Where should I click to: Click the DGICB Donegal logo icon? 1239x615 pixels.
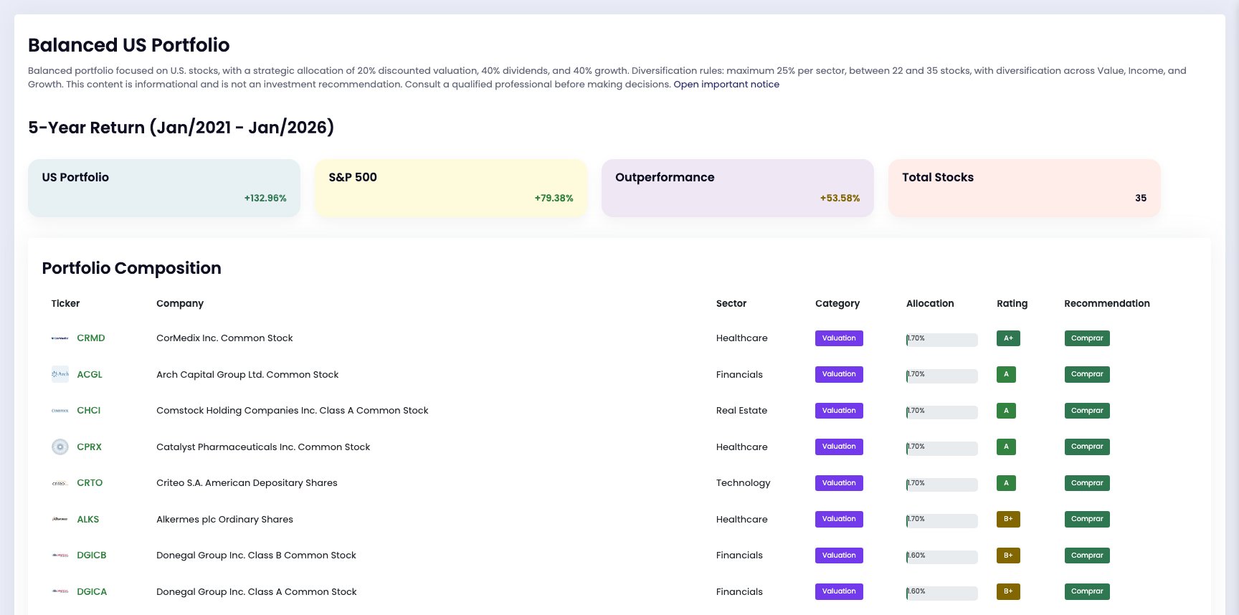point(60,556)
